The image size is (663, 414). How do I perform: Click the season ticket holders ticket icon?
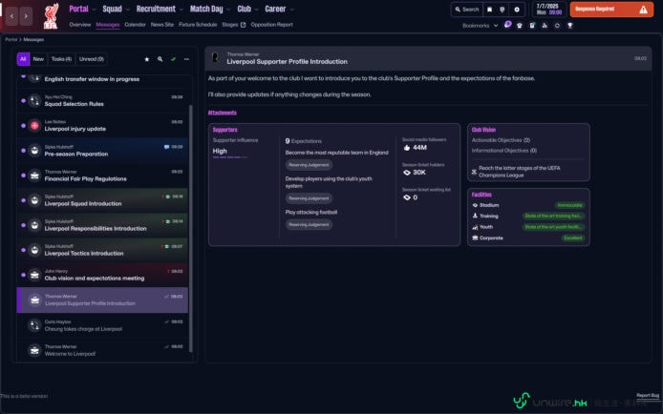pos(407,173)
